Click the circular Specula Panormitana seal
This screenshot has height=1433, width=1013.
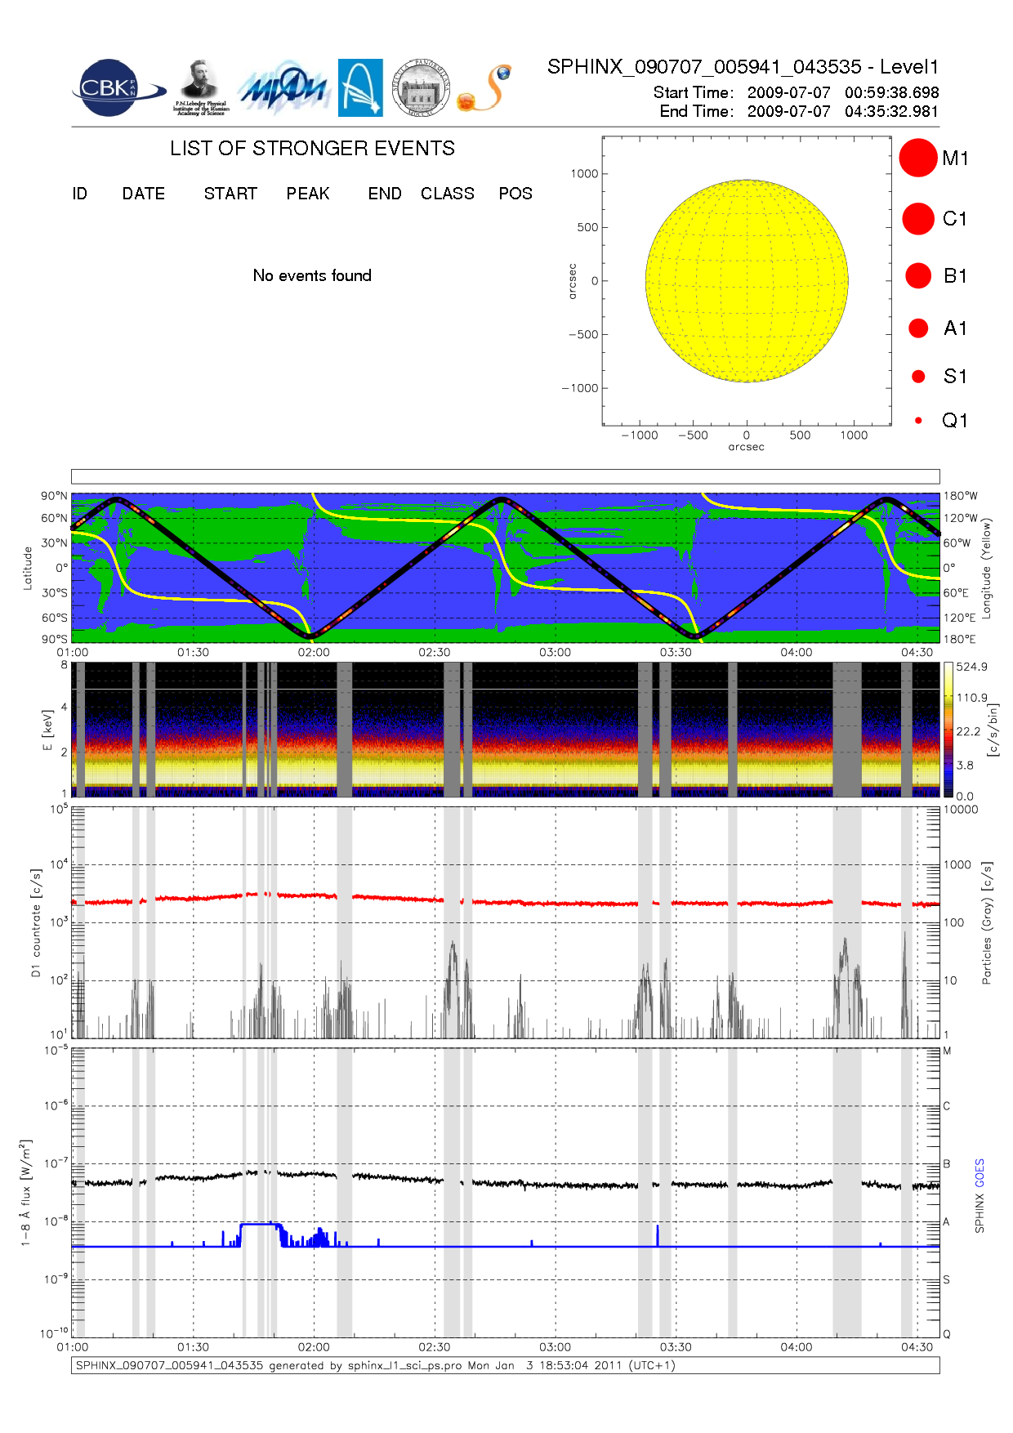tap(421, 87)
